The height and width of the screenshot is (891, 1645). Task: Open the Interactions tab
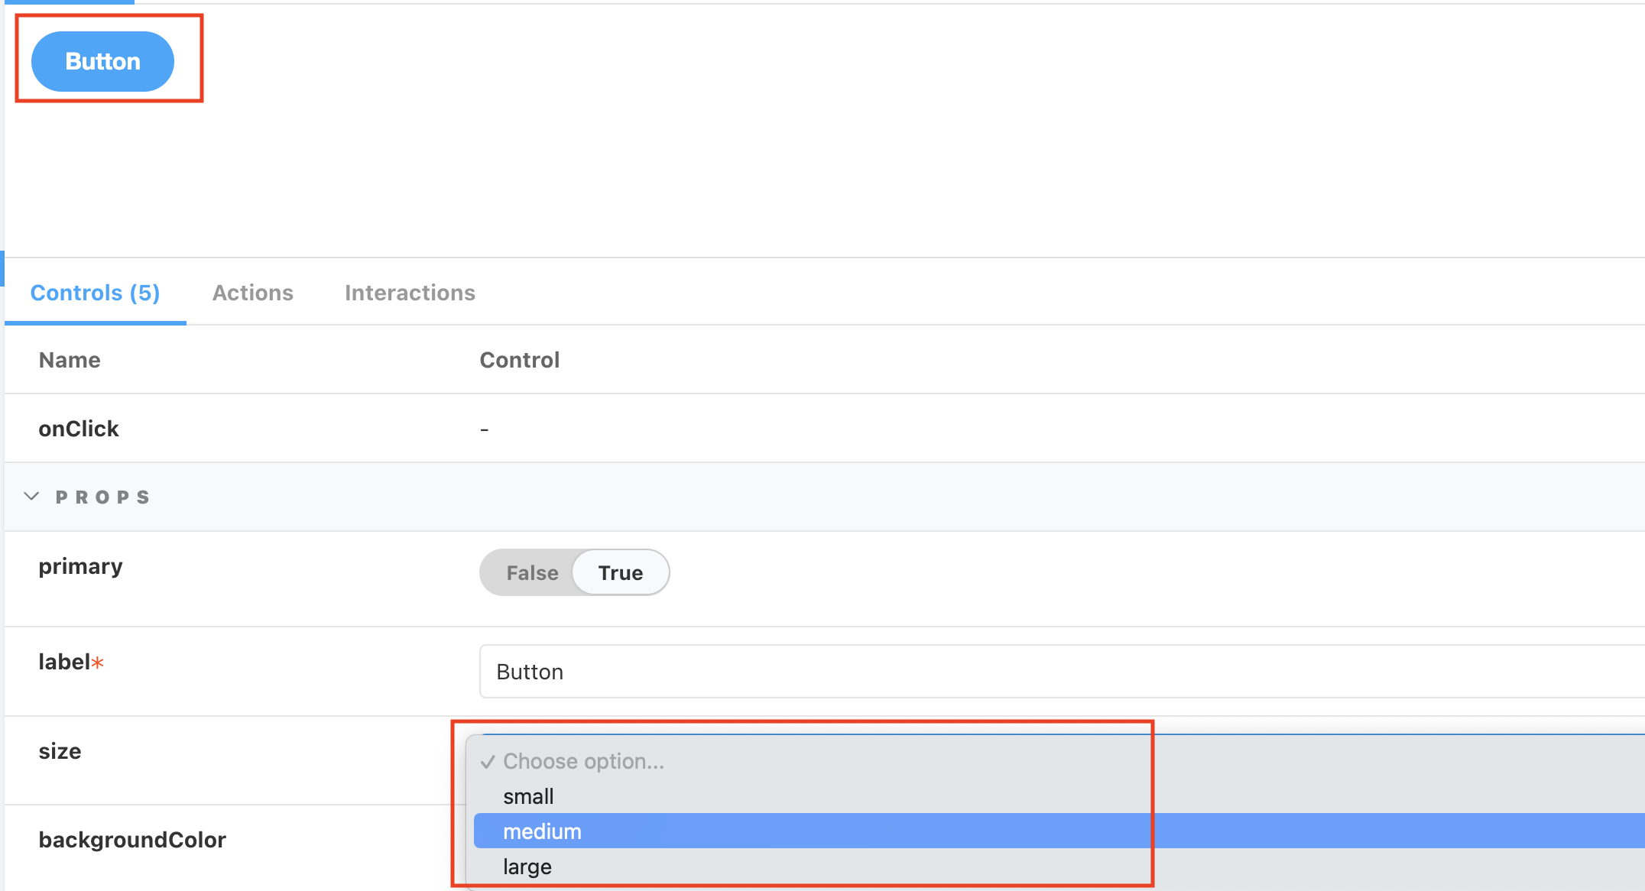click(x=410, y=293)
